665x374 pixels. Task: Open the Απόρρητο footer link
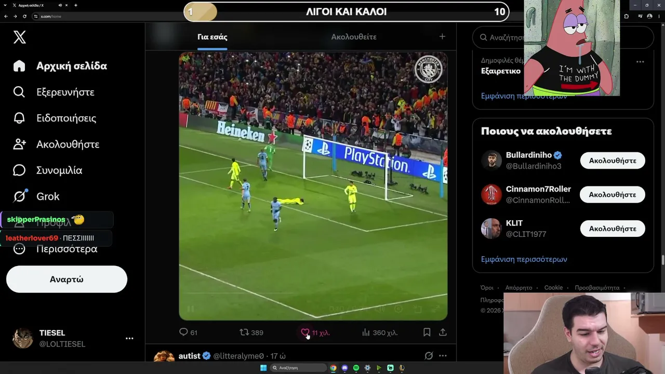518,288
